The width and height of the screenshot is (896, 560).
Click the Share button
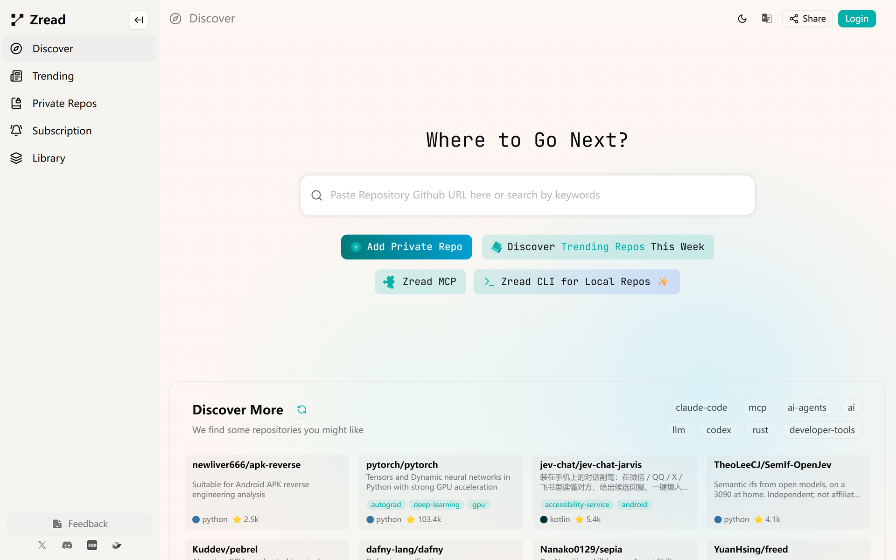click(x=807, y=19)
